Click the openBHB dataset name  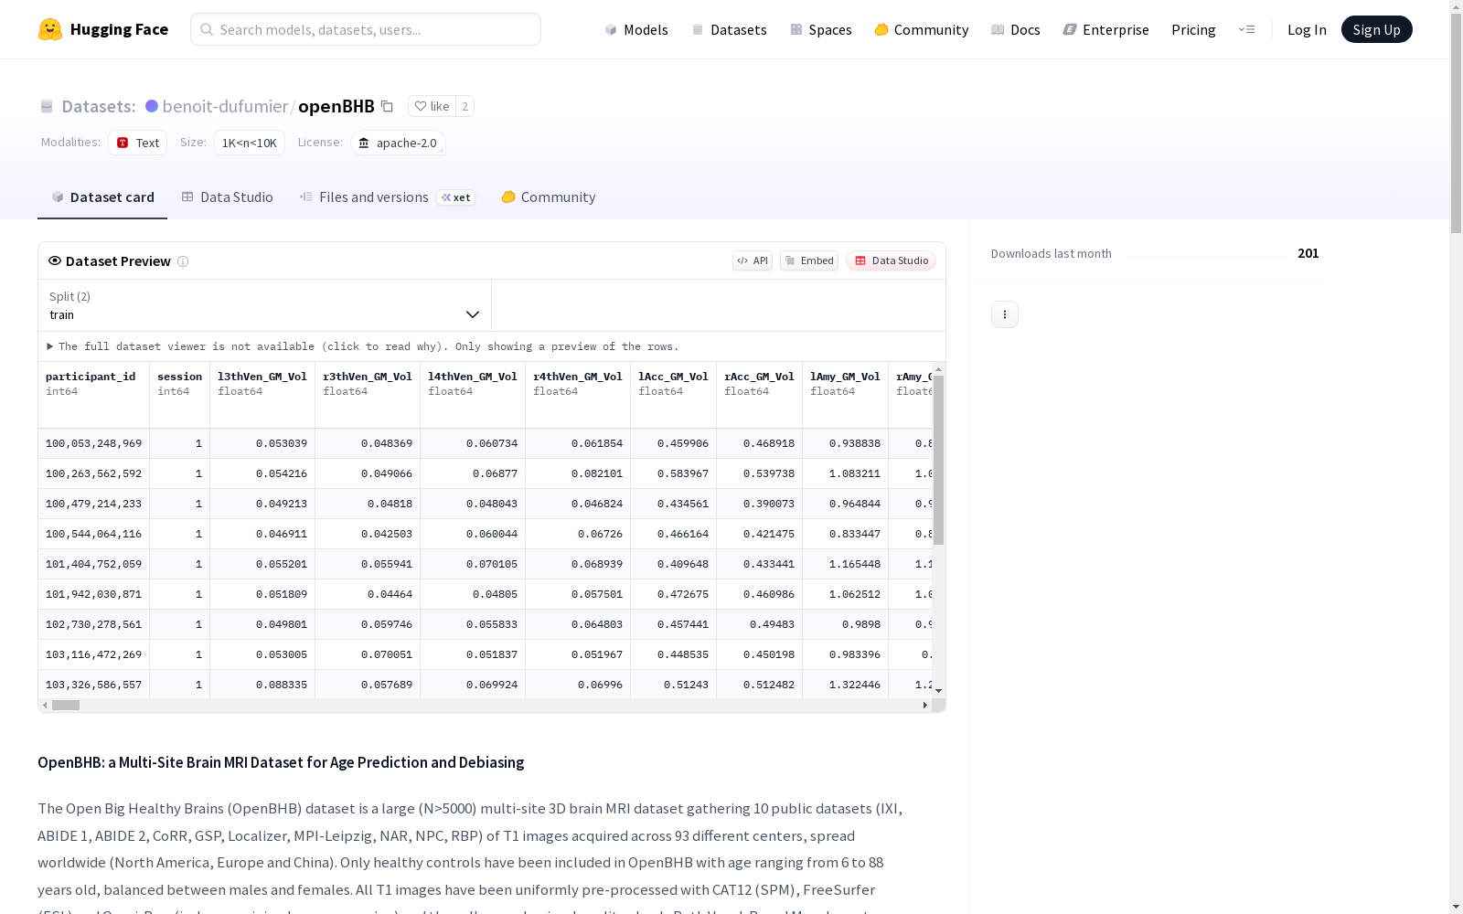pos(336,106)
